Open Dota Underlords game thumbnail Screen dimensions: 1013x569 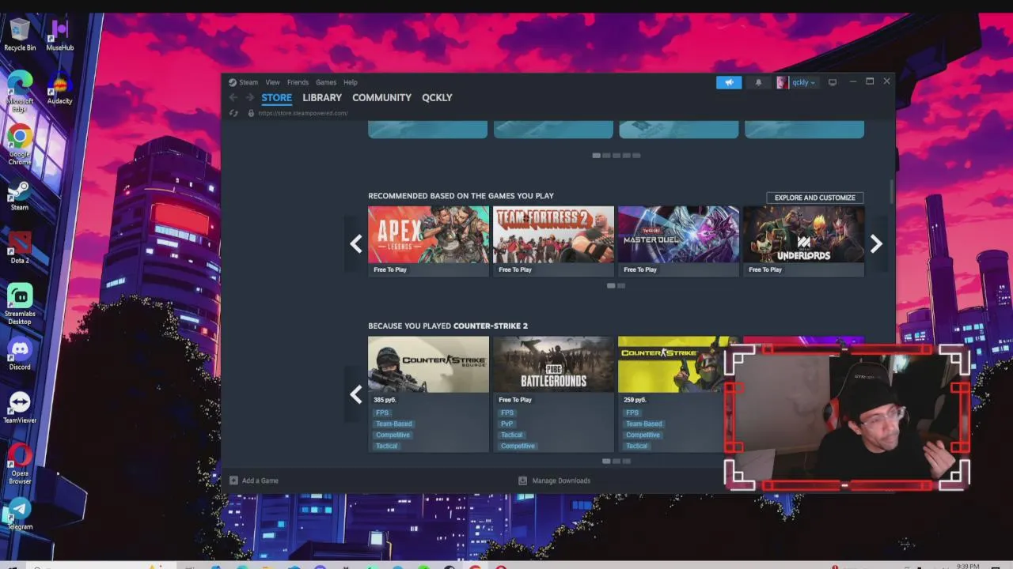point(803,234)
